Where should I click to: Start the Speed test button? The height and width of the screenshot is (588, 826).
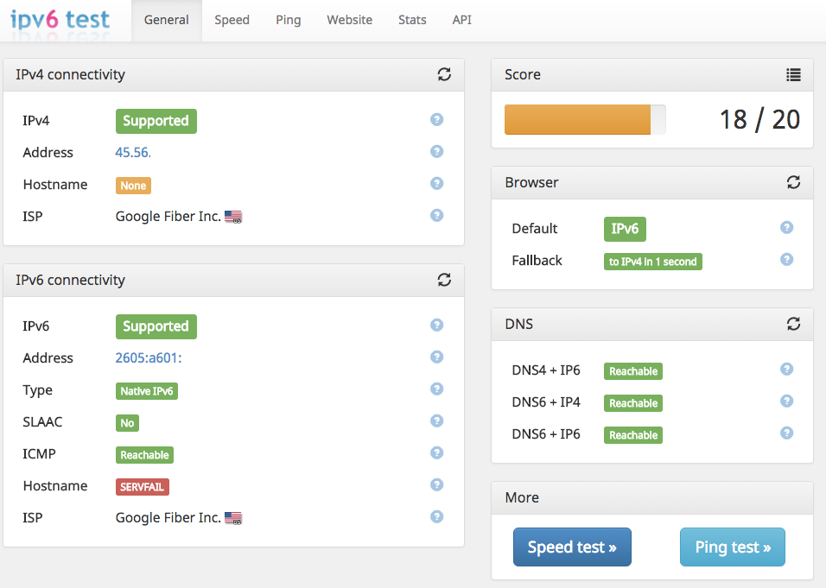(x=572, y=547)
